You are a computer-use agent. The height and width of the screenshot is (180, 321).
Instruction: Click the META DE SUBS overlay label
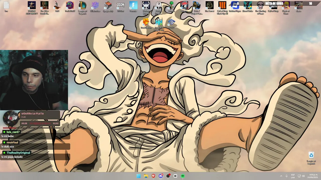click(x=274, y=3)
